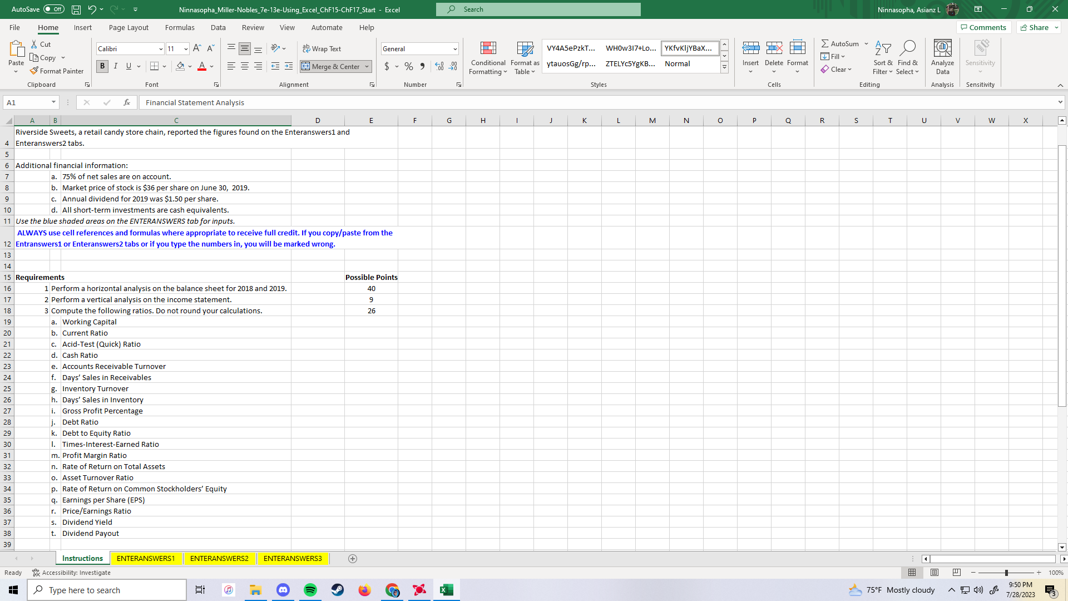This screenshot has width=1068, height=601.
Task: Add a new sheet with plus icon
Action: pos(353,559)
